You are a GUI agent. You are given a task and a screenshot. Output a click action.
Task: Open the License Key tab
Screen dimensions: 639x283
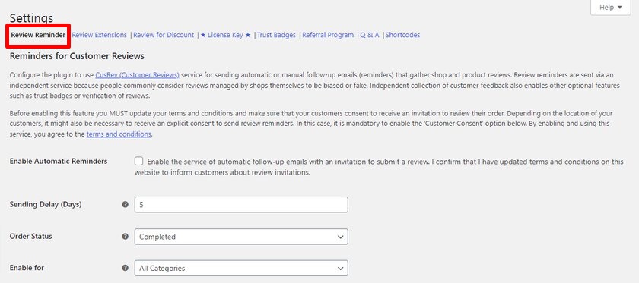point(225,35)
